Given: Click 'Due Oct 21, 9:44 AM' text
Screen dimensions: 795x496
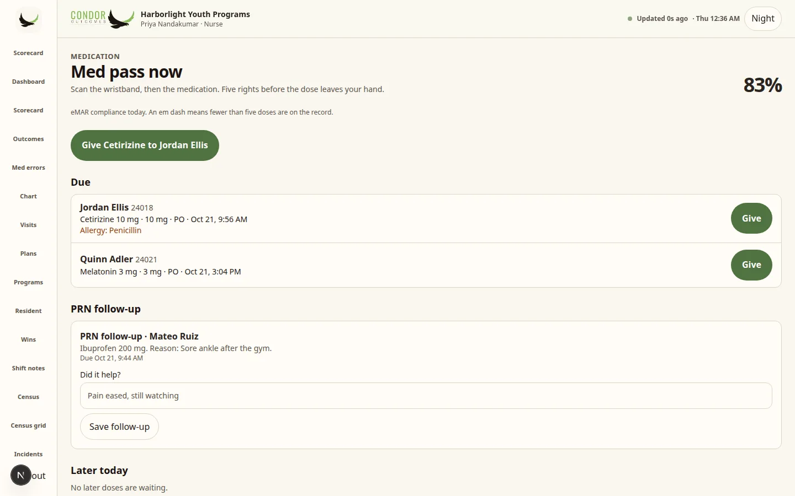Looking at the screenshot, I should click(112, 358).
